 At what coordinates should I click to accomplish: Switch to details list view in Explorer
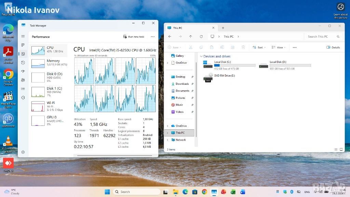(x=336, y=149)
